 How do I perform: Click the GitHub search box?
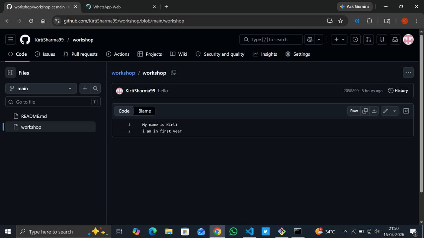click(x=271, y=40)
